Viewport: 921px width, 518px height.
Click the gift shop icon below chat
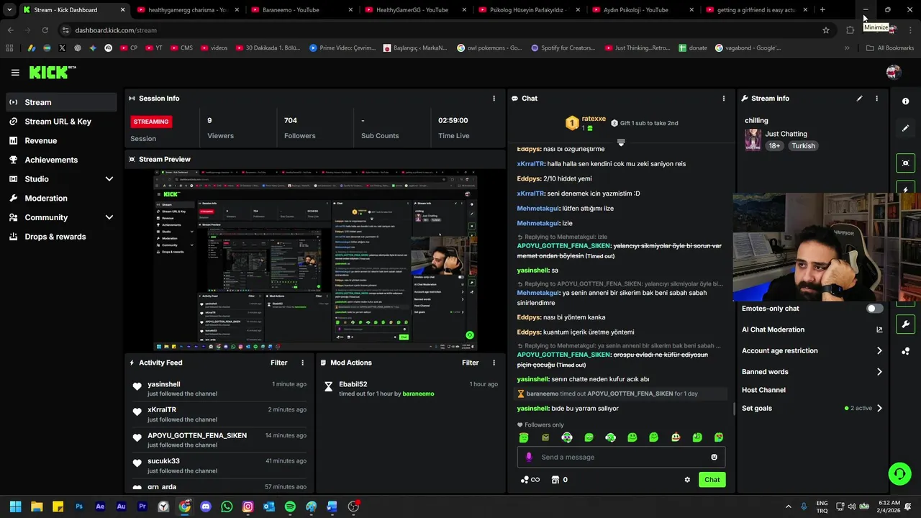click(555, 480)
